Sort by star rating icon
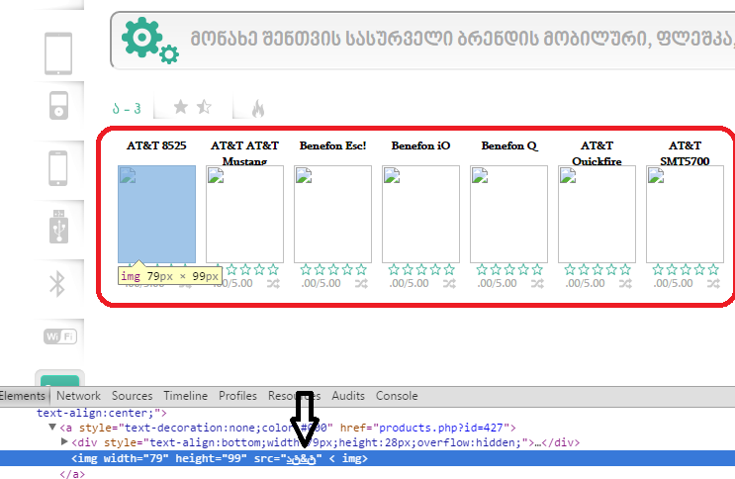Viewport: 735px width, 479px height. coord(192,108)
